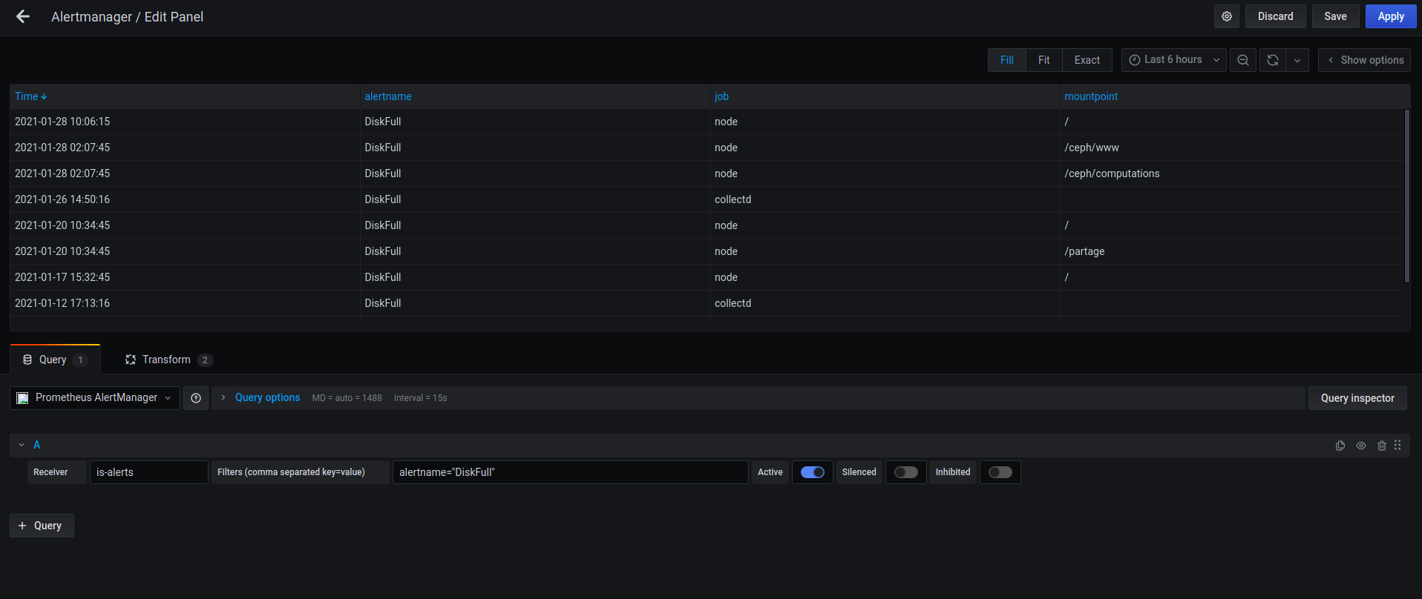The height and width of the screenshot is (599, 1422).
Task: Grab query A drag handle
Action: pyautogui.click(x=1398, y=446)
